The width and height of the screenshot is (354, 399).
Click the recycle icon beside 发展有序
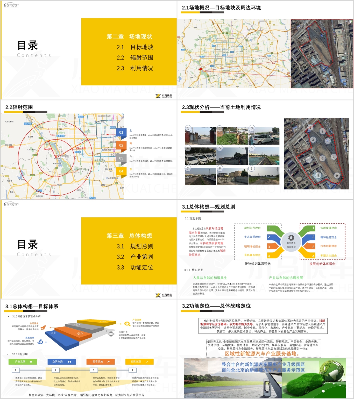point(40,342)
